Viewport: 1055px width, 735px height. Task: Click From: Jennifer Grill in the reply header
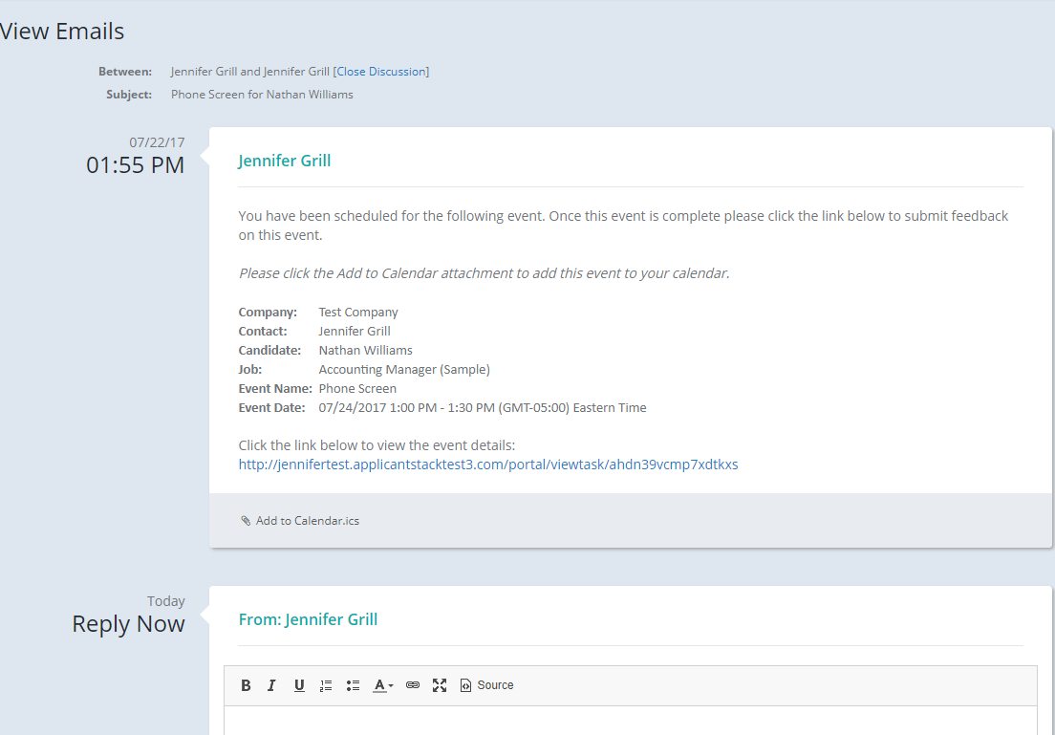[308, 619]
